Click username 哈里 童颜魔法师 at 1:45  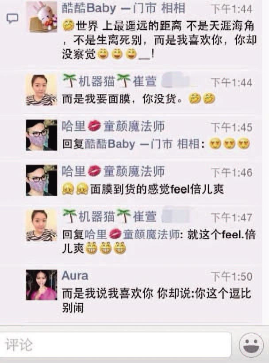click(113, 126)
